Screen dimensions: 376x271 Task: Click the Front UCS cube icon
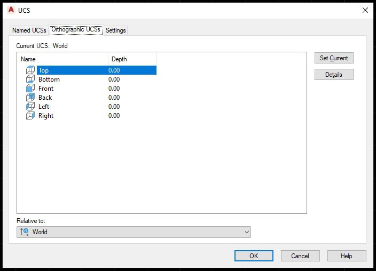30,89
